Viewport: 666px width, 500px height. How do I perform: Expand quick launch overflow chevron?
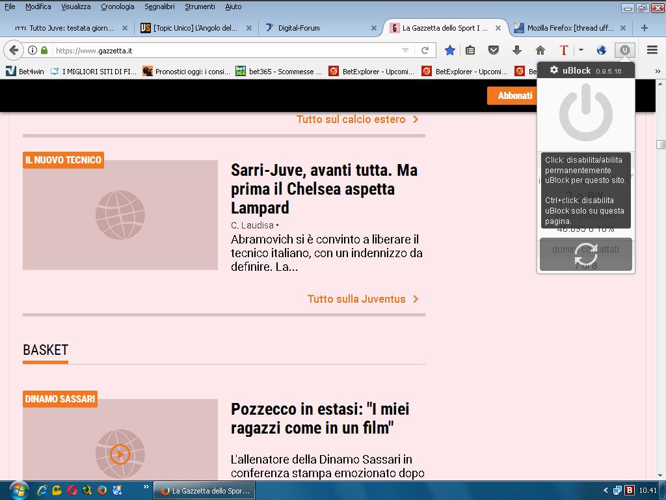point(146,487)
